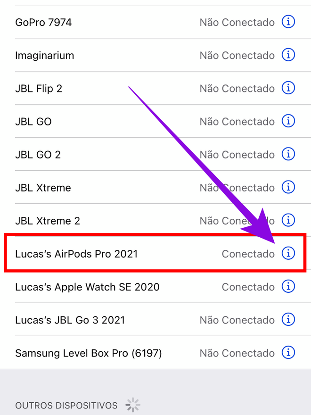Tap Lucas's Apple Watch SE 2020 info icon
Viewport: 311px width, 415px height.
click(288, 287)
